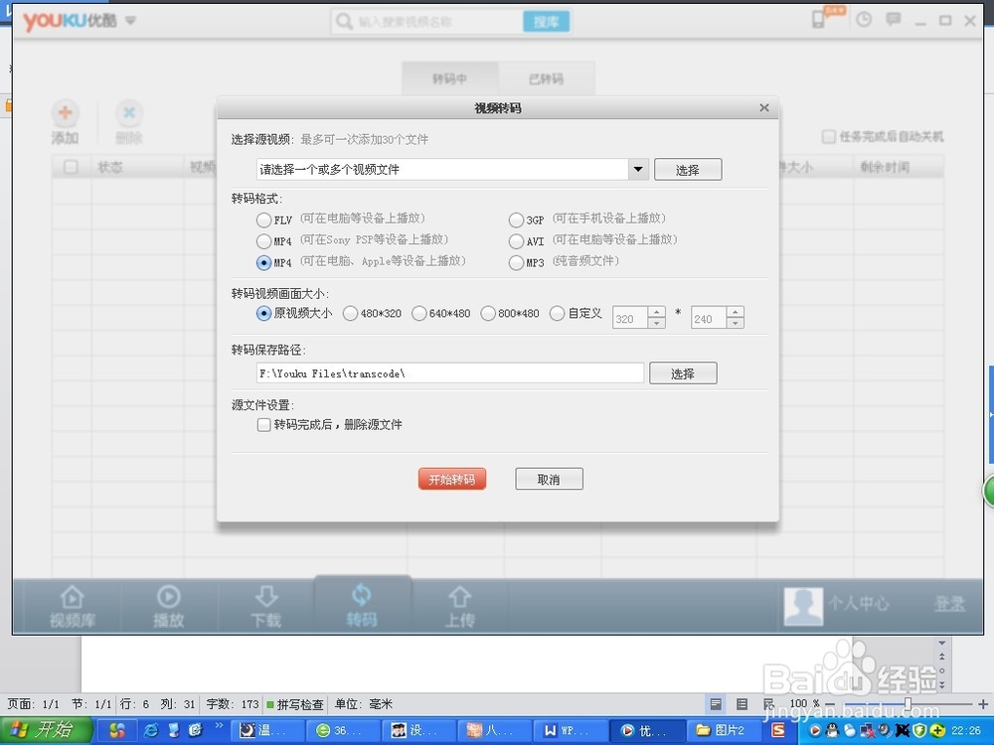Switch to page layout view icon in Word
994x745 pixels.
716,704
